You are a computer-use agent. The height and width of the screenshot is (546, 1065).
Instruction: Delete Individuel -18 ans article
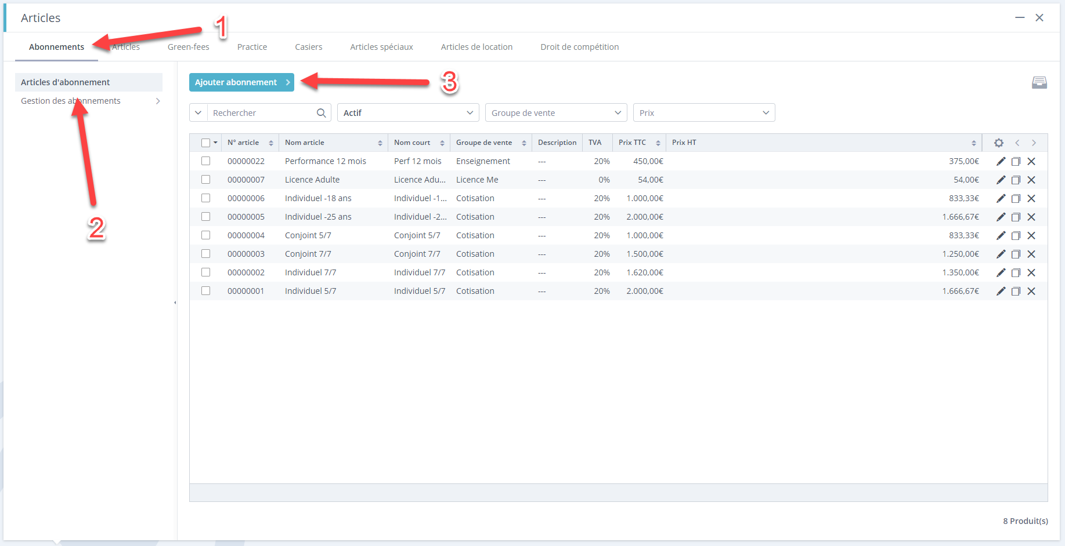click(1031, 198)
